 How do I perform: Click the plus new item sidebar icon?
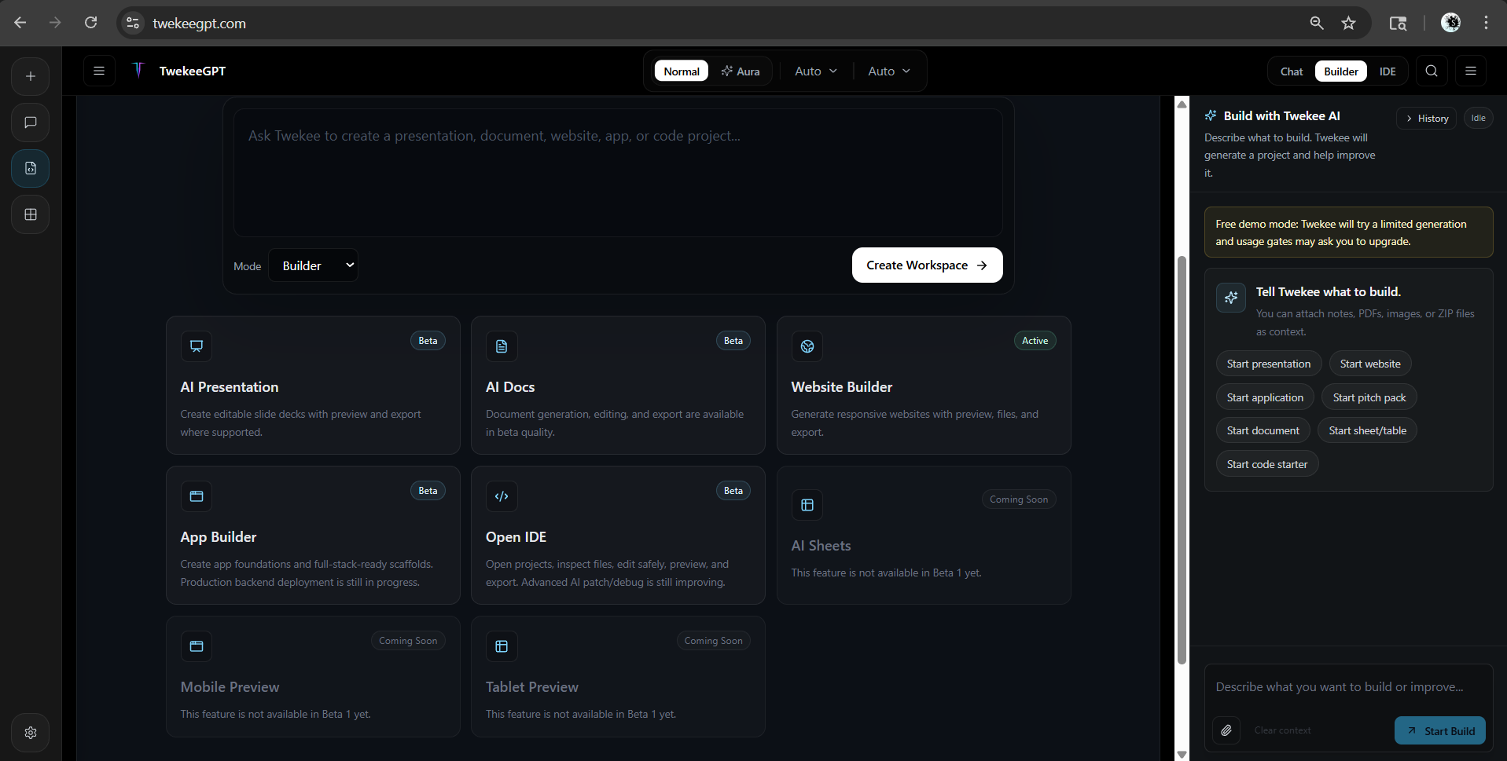click(x=31, y=76)
